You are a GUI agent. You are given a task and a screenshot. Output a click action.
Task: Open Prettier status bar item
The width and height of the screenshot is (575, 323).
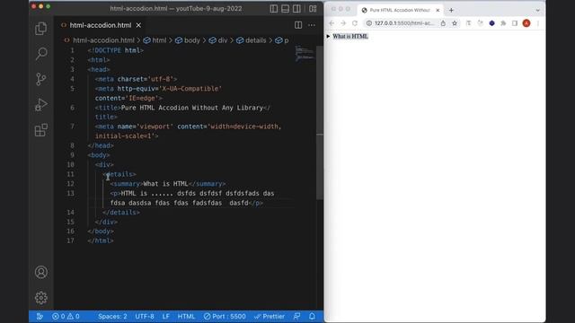(x=270, y=317)
